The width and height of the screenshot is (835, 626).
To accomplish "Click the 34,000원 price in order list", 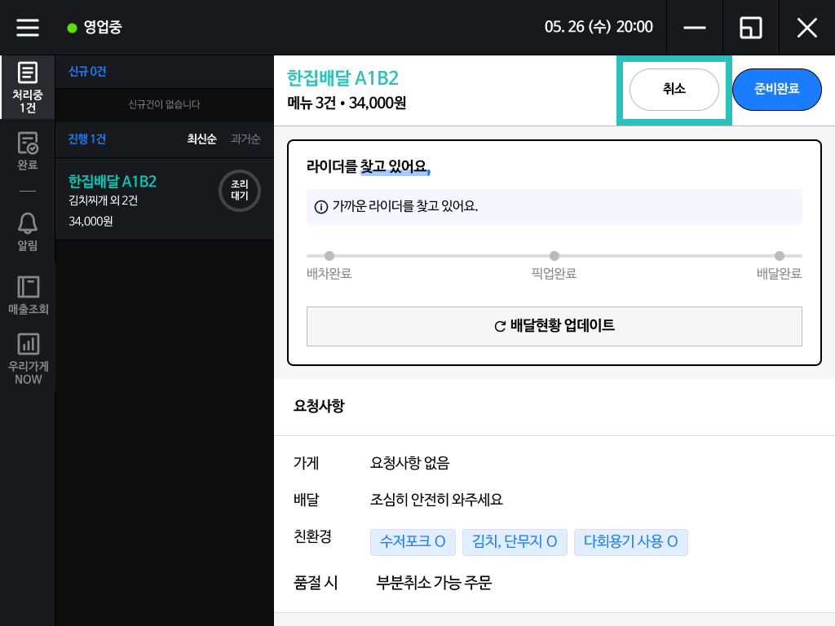I will click(91, 221).
